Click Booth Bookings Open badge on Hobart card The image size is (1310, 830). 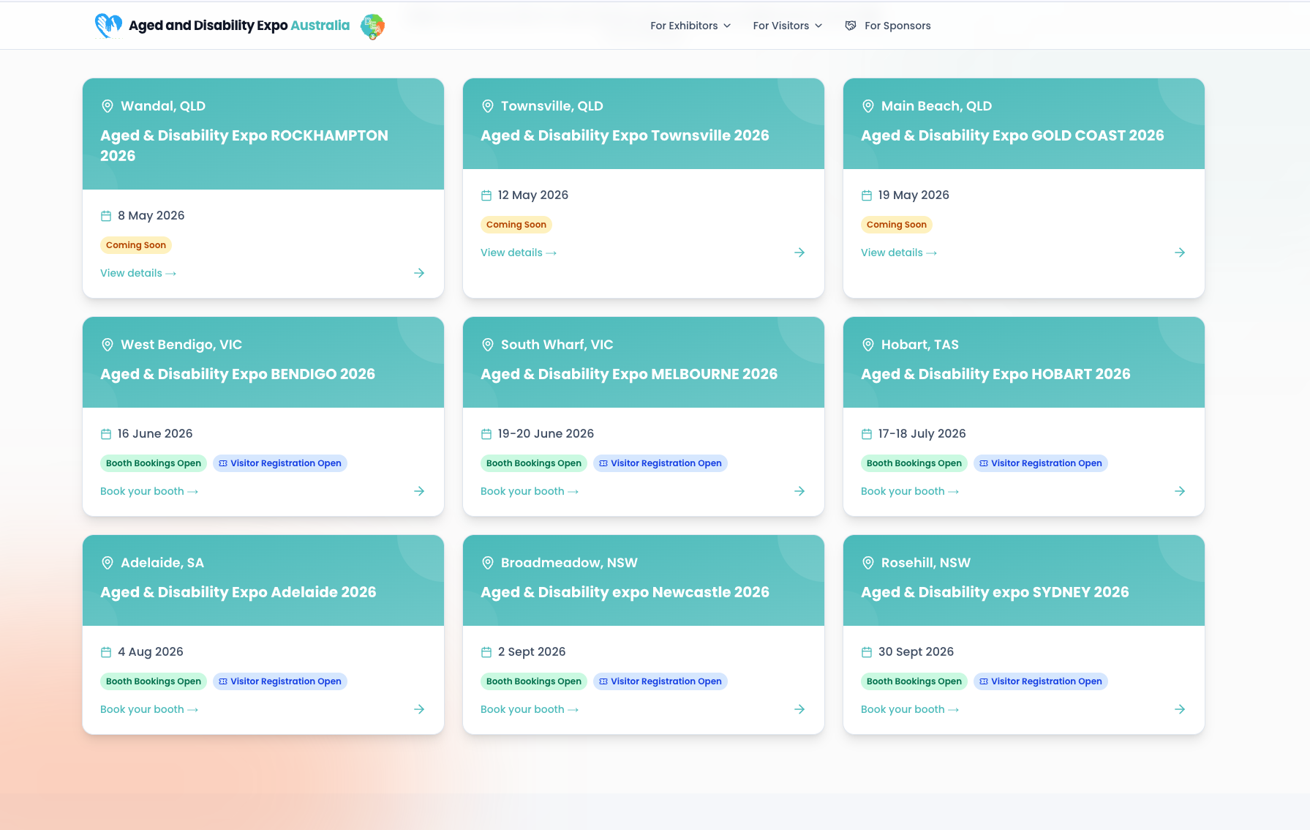pos(914,463)
